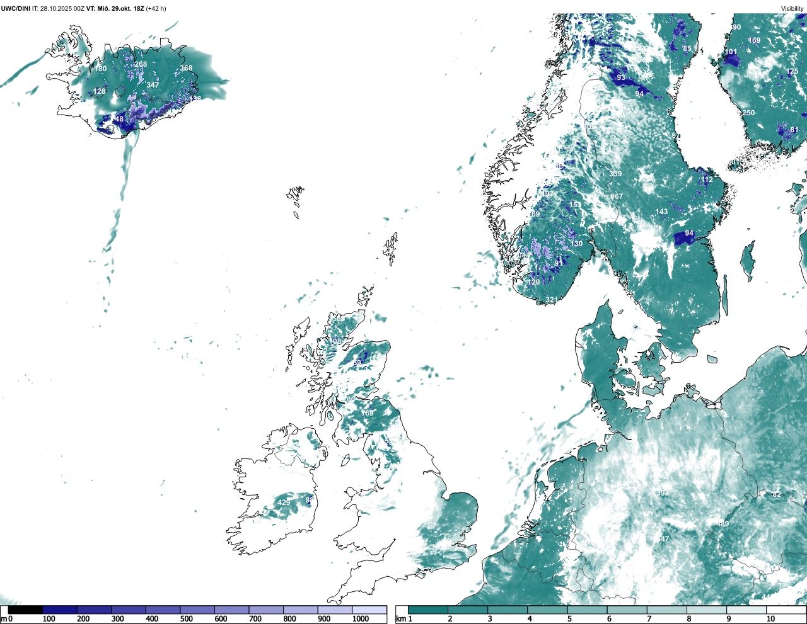Click the '500' tick on meter legend
Viewport: 807px width, 624px height.
186,619
